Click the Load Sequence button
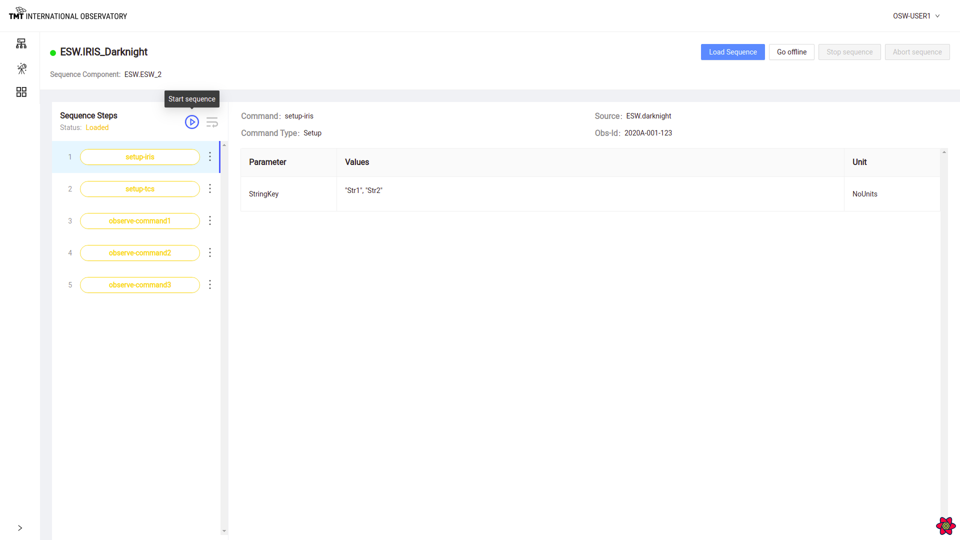Screen dimensions: 960x540 [x=732, y=52]
